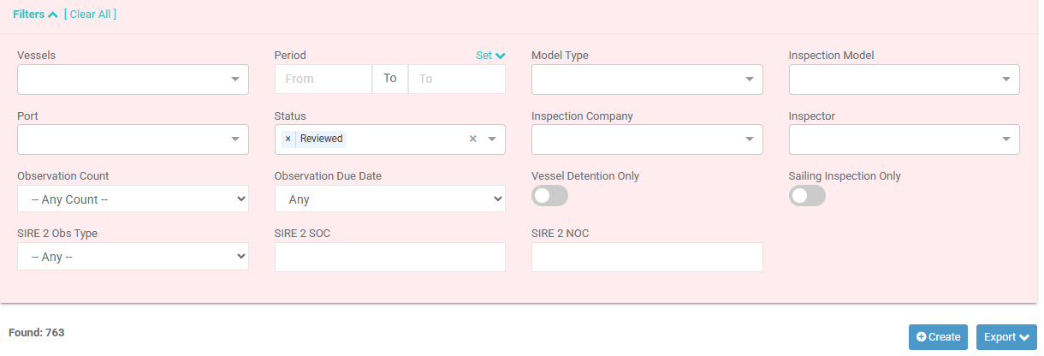Expand the Observation Count dropdown
This screenshot has height=356, width=1044.
click(133, 199)
